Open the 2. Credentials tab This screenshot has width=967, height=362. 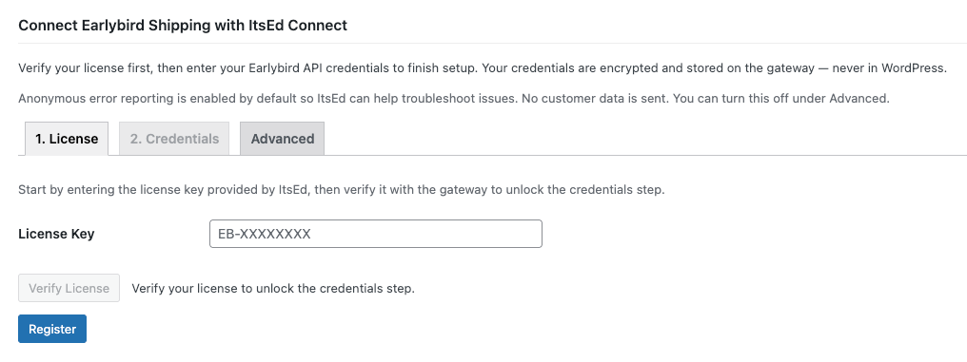click(174, 139)
